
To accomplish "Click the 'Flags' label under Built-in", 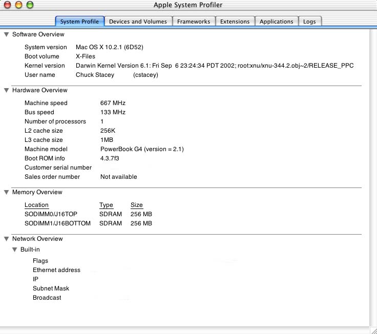I will [x=40, y=261].
